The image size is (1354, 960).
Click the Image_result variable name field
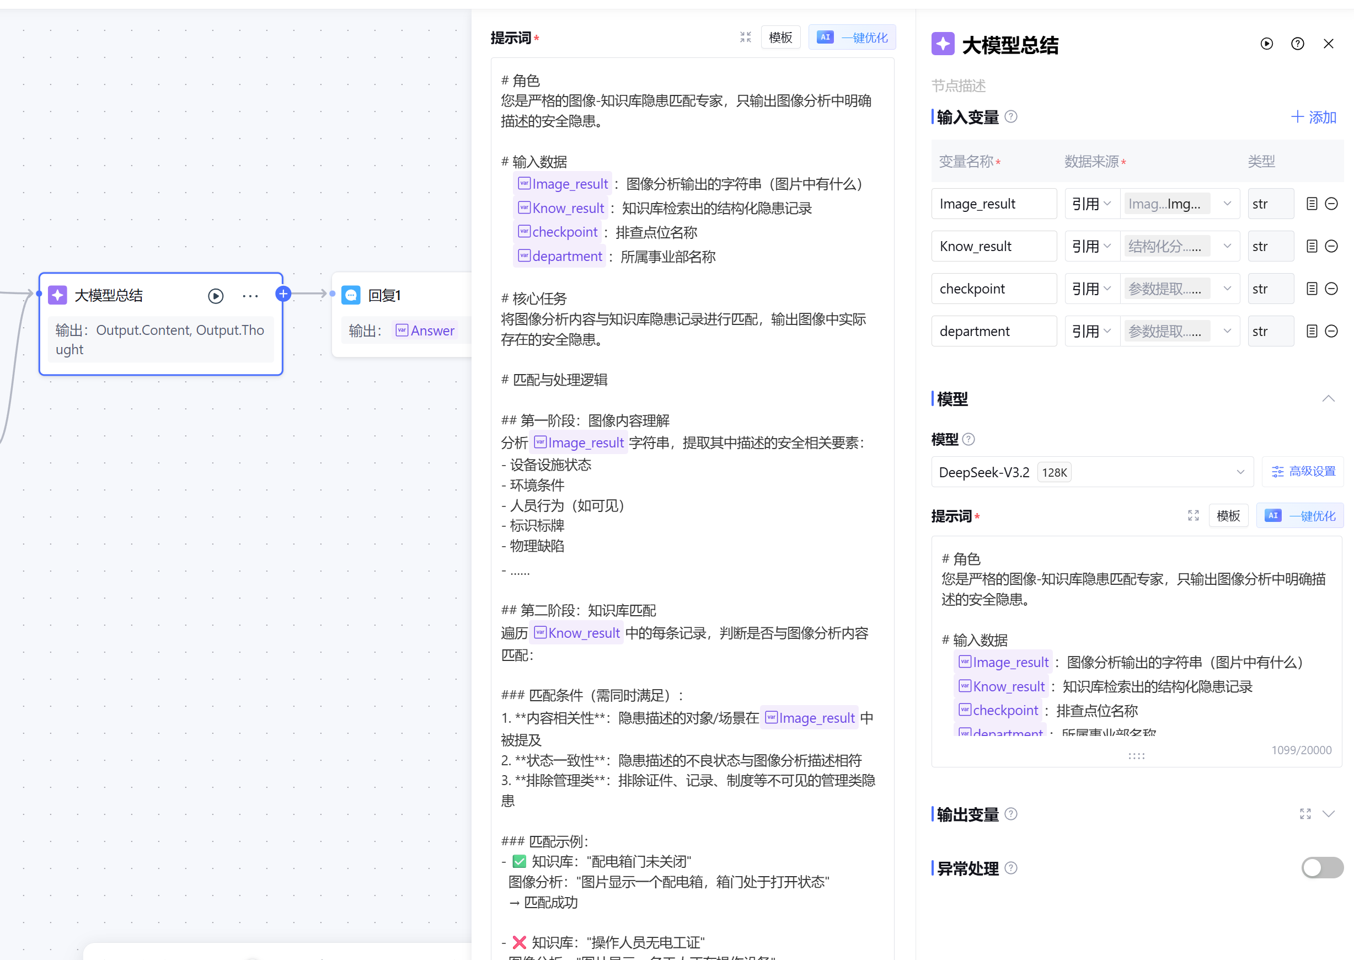click(x=994, y=204)
